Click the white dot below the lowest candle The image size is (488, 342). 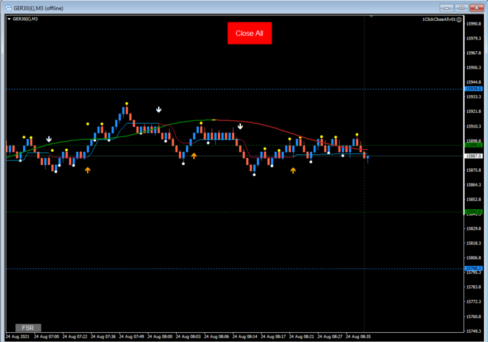[x=254, y=175]
